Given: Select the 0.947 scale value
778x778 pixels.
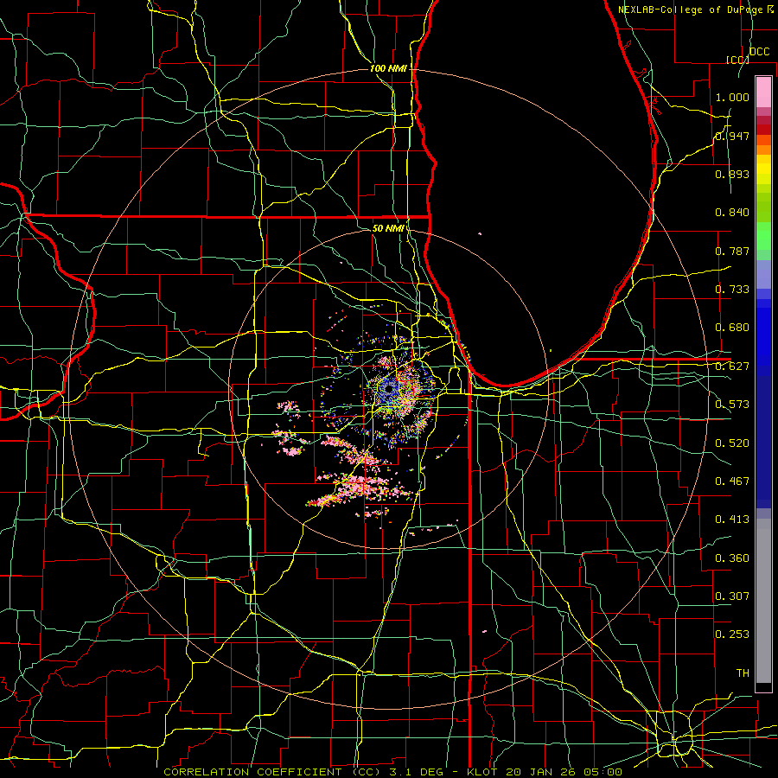Looking at the screenshot, I should tap(732, 136).
